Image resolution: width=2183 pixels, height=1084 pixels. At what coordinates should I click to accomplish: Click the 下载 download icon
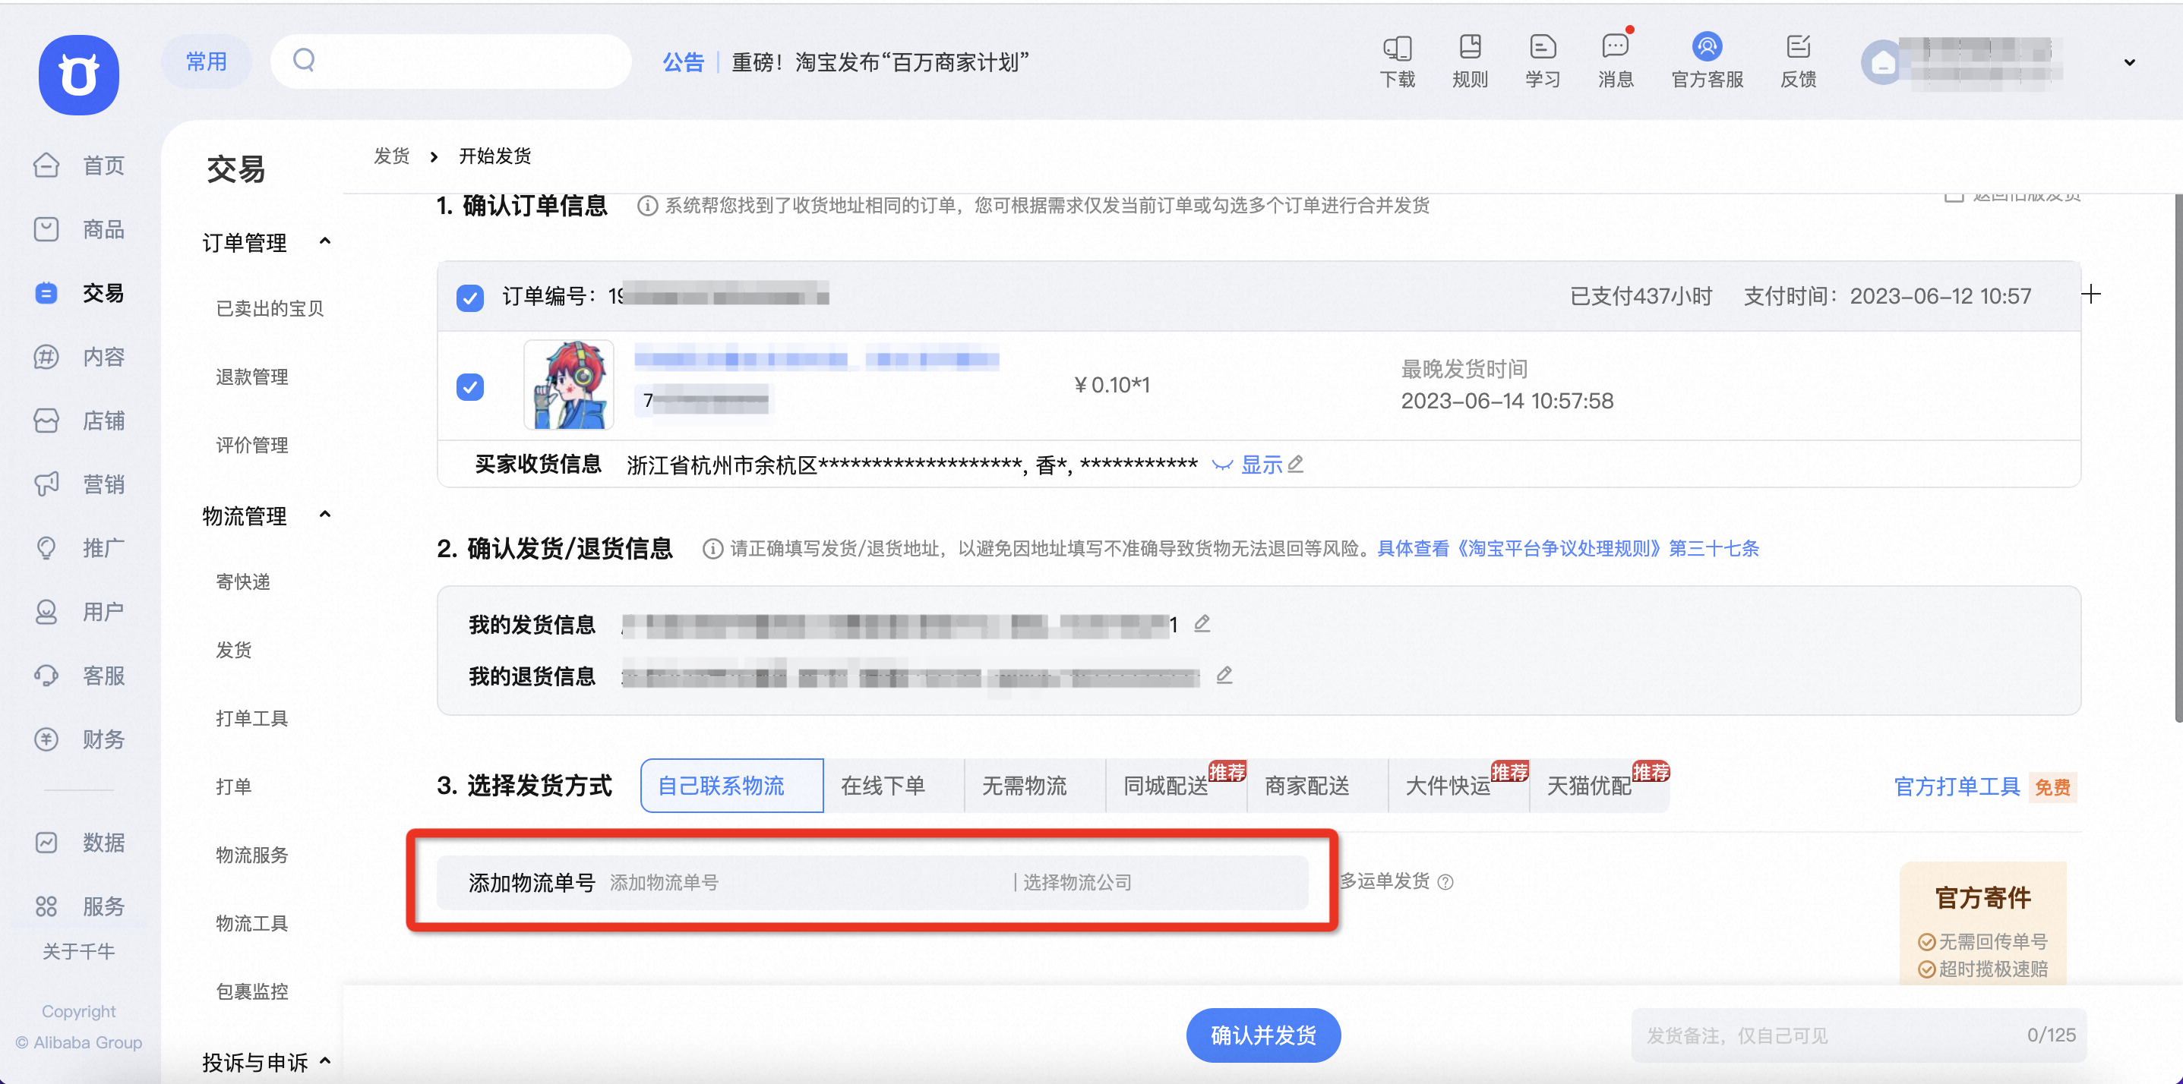[x=1398, y=47]
